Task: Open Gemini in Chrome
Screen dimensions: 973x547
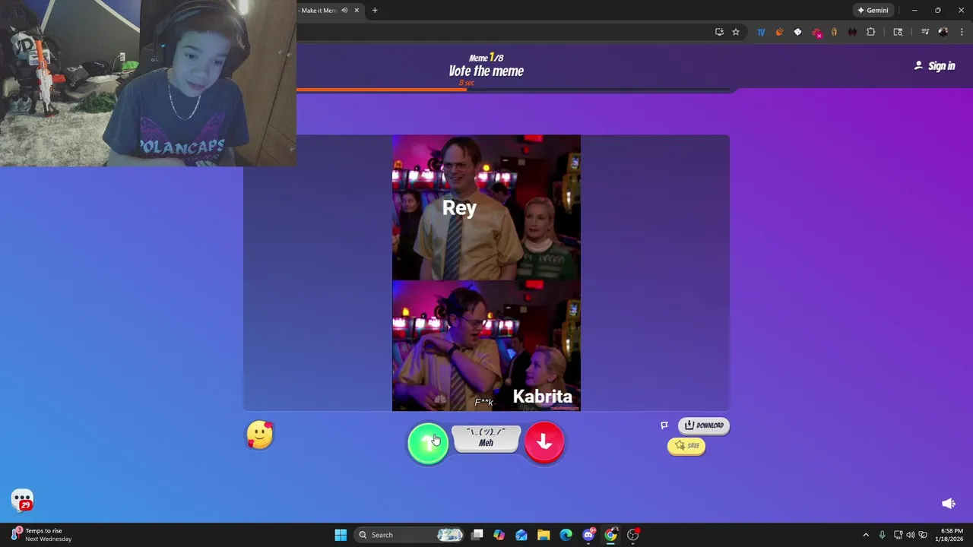Action: 873,11
